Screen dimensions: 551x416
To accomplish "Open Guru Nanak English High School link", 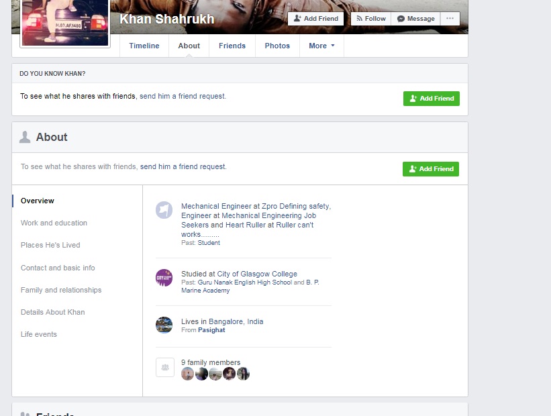I will click(244, 282).
